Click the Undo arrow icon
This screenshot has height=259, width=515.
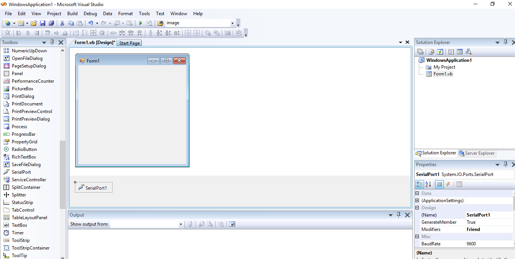[x=91, y=23]
